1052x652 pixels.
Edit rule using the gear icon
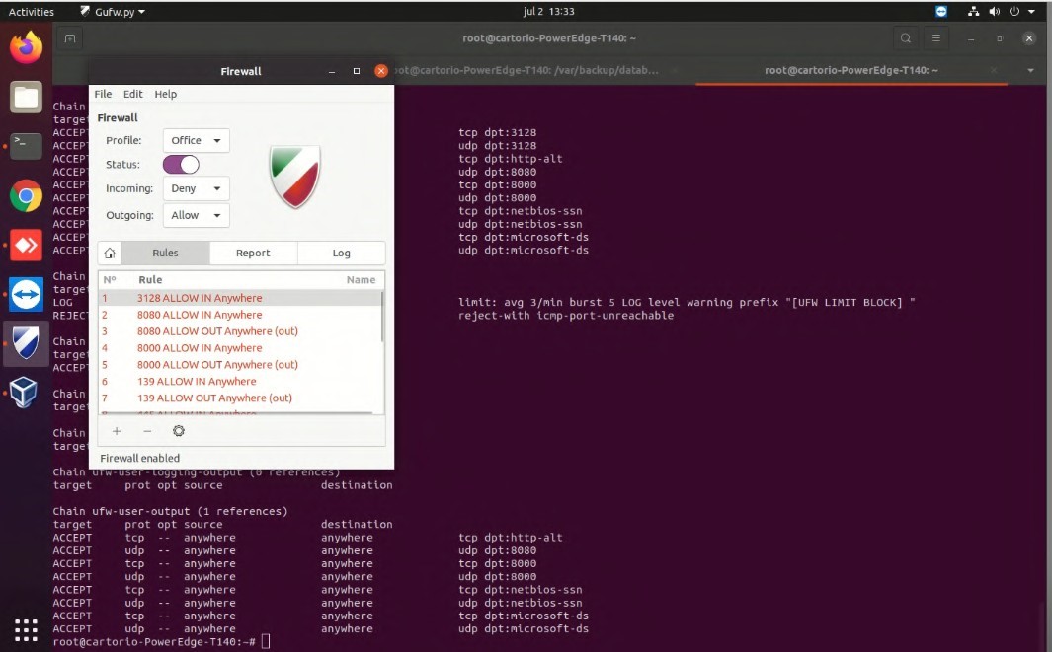[179, 431]
